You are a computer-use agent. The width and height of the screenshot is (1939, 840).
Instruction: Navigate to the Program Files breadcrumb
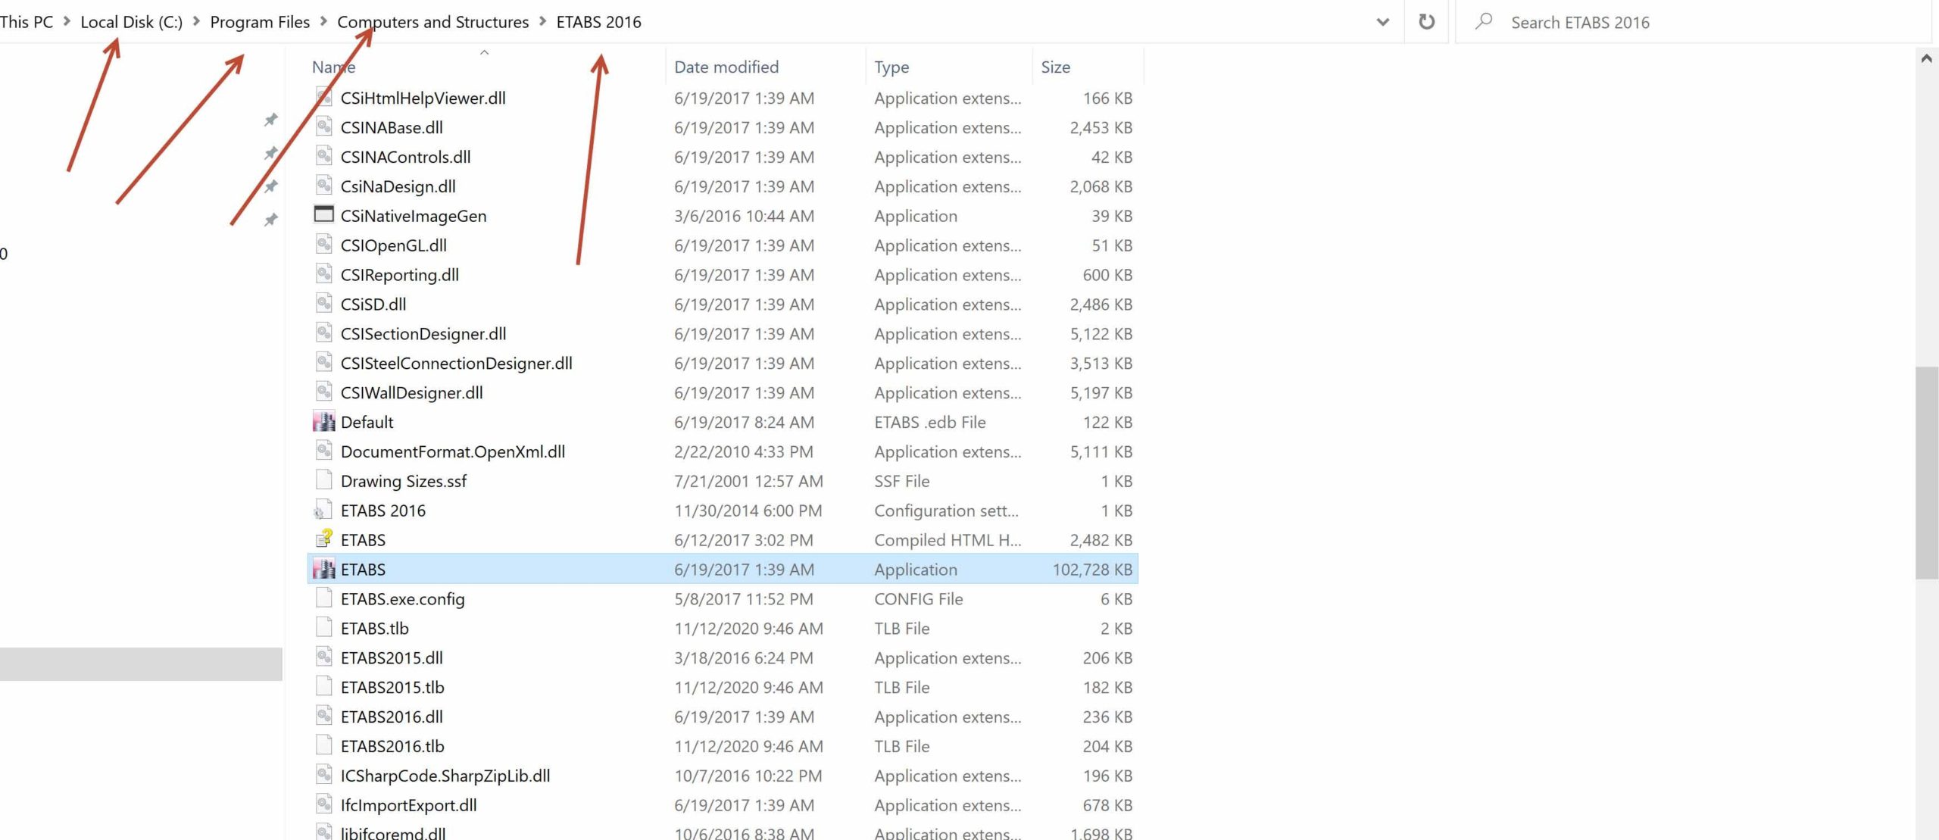(x=260, y=22)
